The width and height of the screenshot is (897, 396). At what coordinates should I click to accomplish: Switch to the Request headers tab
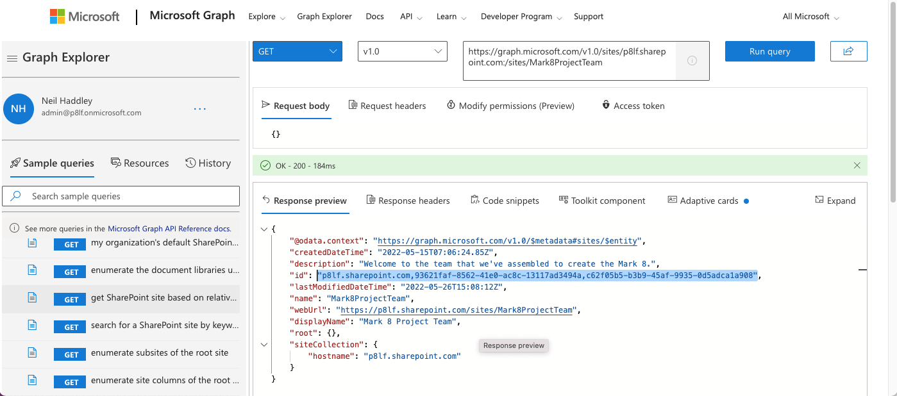[x=387, y=106]
